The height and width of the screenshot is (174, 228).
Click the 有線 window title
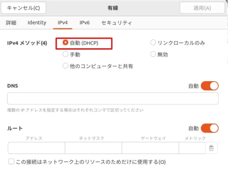pyautogui.click(x=113, y=8)
